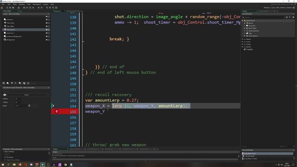Collapse fold marker at line 148
This screenshot has width=297, height=167.
pos(84,75)
